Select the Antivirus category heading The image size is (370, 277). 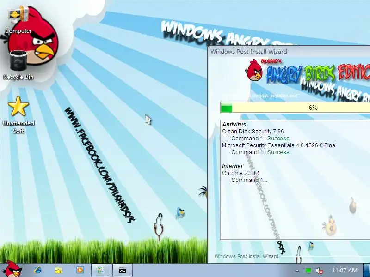[234, 124]
